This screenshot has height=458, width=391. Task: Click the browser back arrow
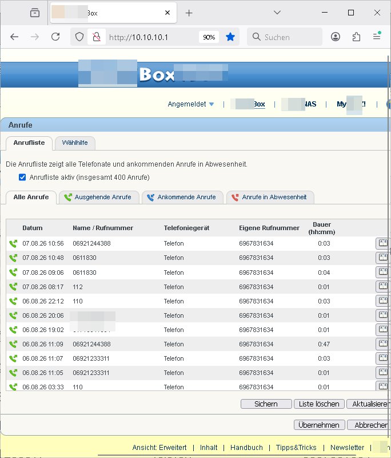14,37
